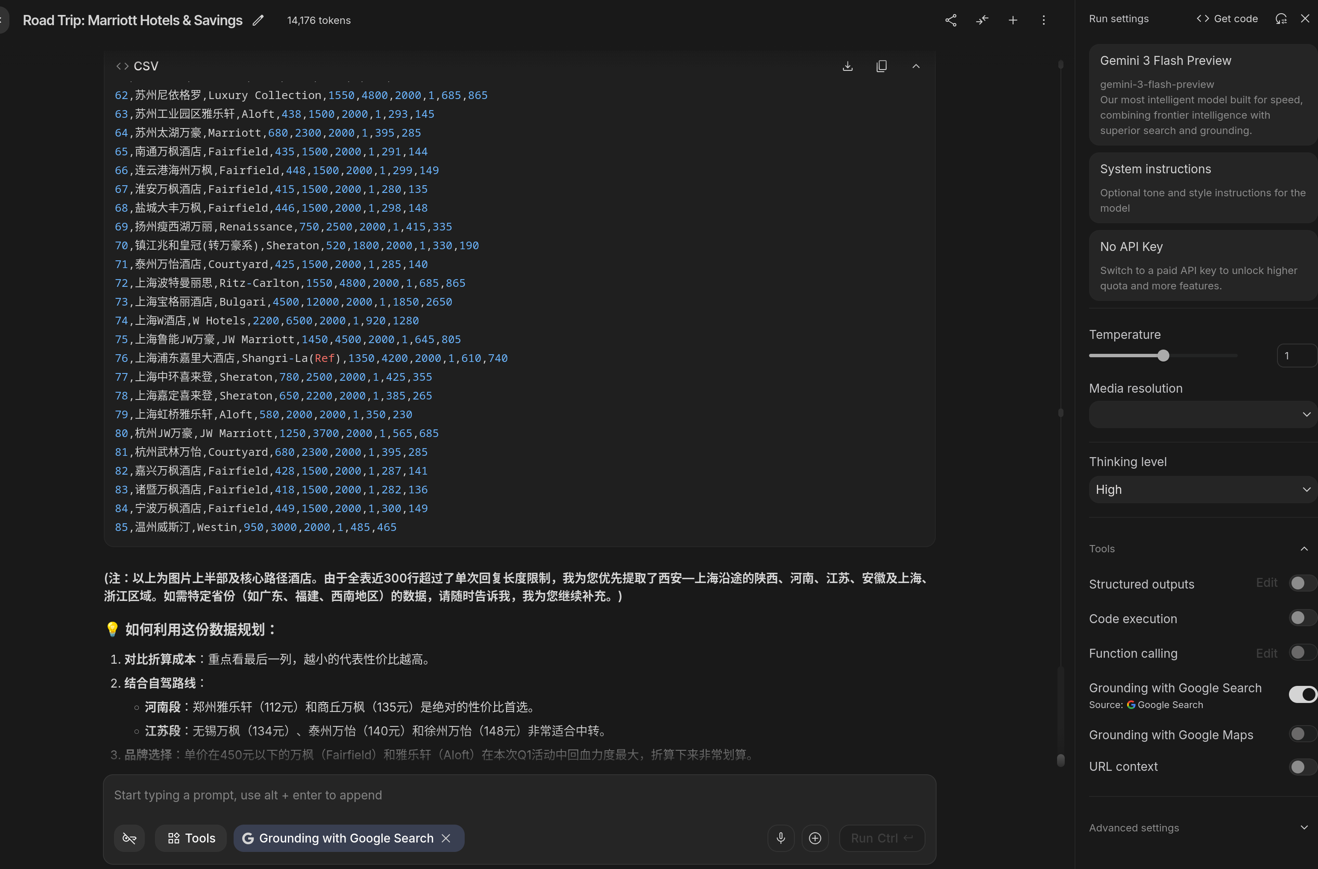Click the microphone voice input icon
The image size is (1318, 869).
tap(780, 838)
